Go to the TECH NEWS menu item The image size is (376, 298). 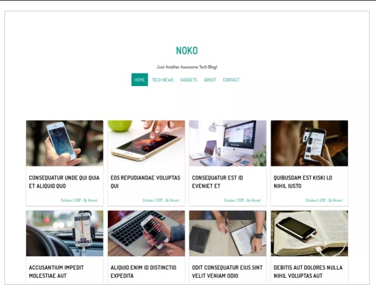163,80
